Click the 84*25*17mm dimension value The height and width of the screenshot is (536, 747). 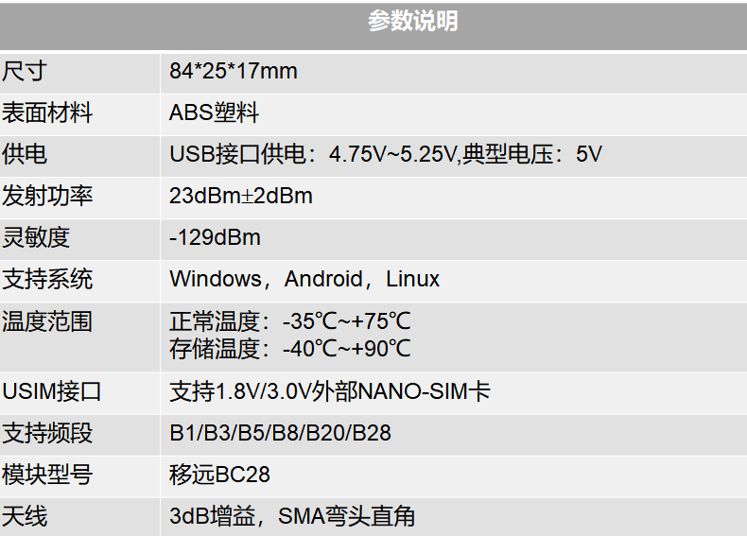[x=233, y=71]
